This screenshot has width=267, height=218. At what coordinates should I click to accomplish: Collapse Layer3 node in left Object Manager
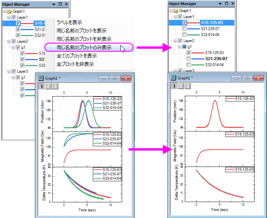click(9, 71)
